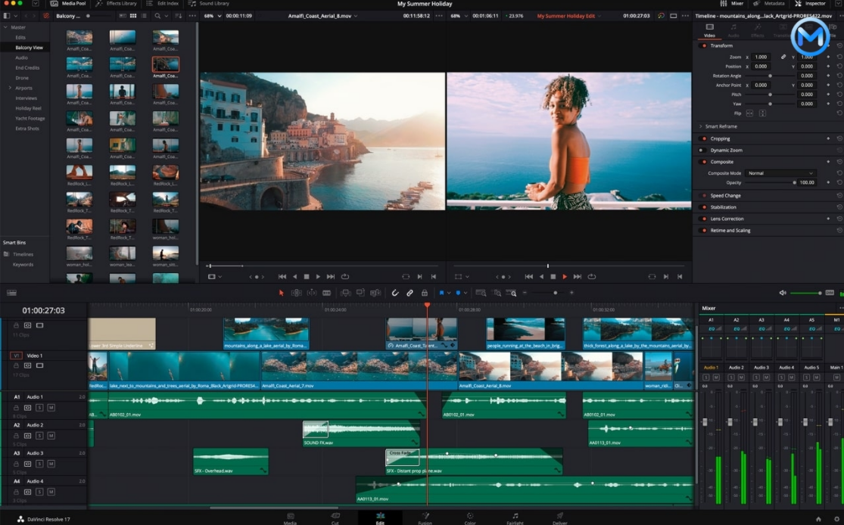The height and width of the screenshot is (525, 844).
Task: Jump to first frame in source viewer
Action: (282, 276)
